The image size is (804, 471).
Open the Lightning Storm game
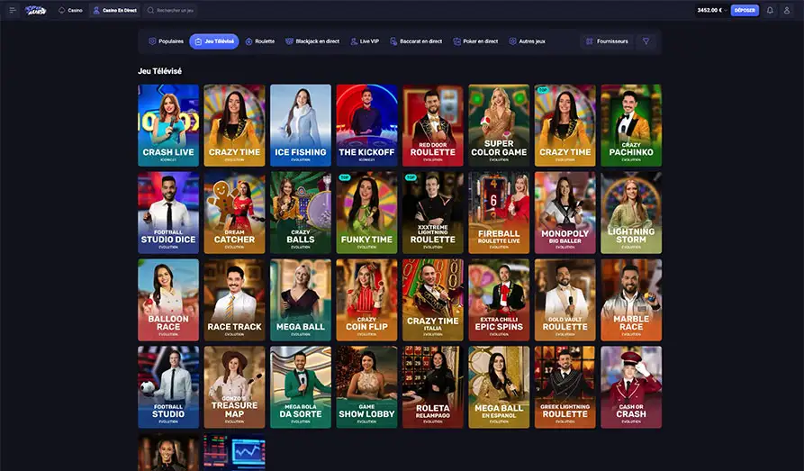click(x=631, y=213)
